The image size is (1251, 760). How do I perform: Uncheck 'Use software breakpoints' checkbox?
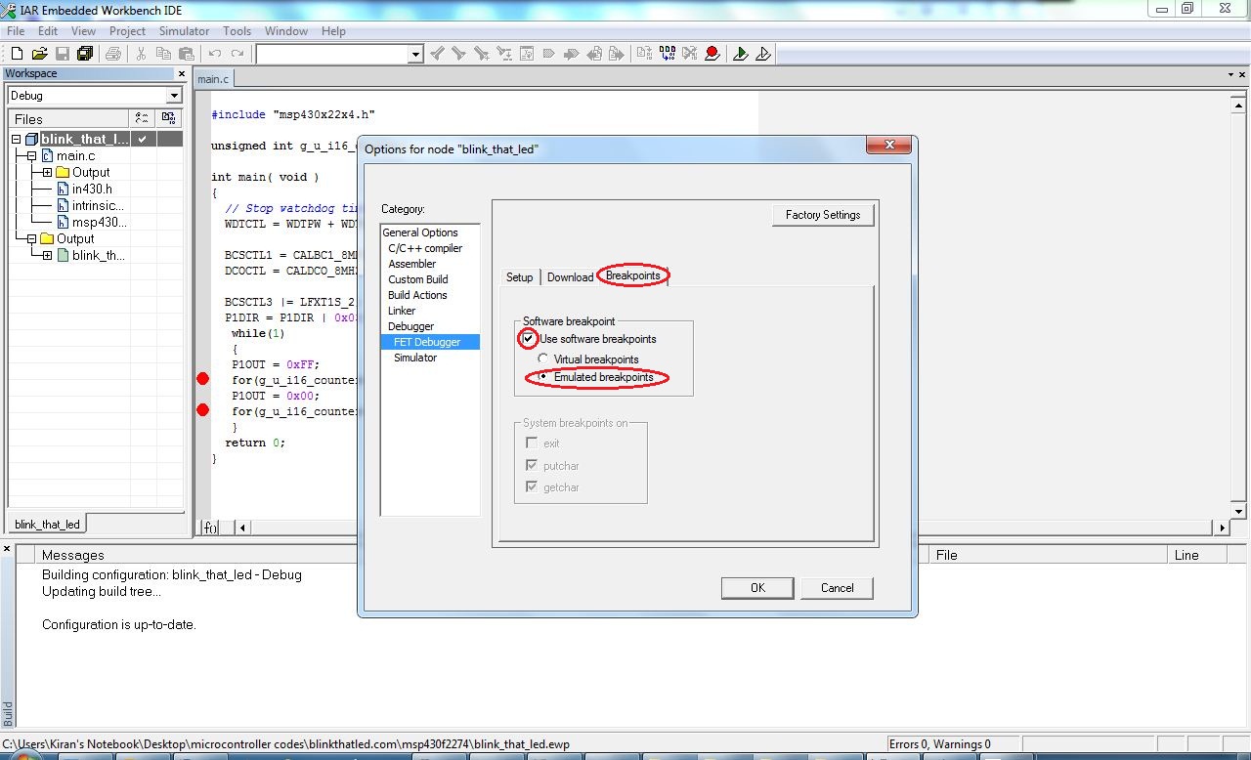click(529, 339)
